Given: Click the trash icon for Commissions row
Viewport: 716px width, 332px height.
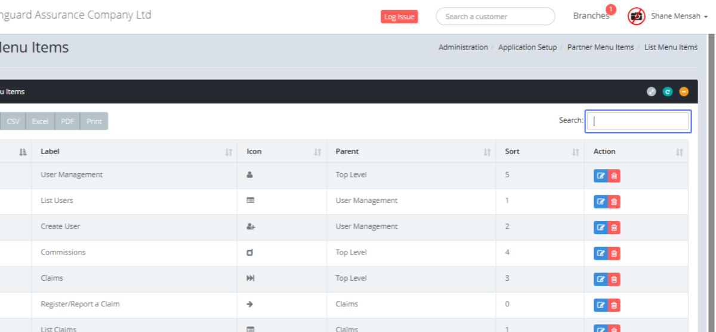Looking at the screenshot, I should [x=614, y=253].
